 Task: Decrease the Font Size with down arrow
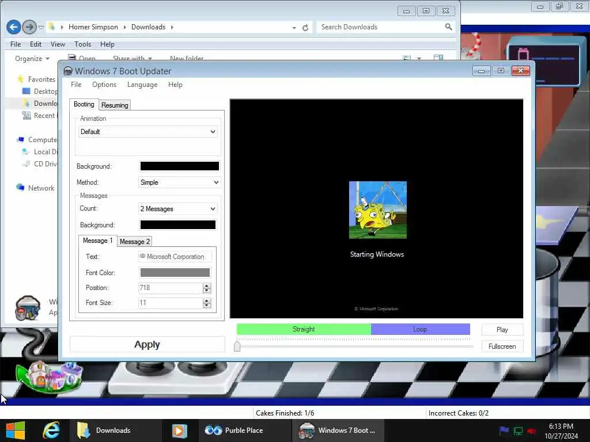click(x=207, y=306)
